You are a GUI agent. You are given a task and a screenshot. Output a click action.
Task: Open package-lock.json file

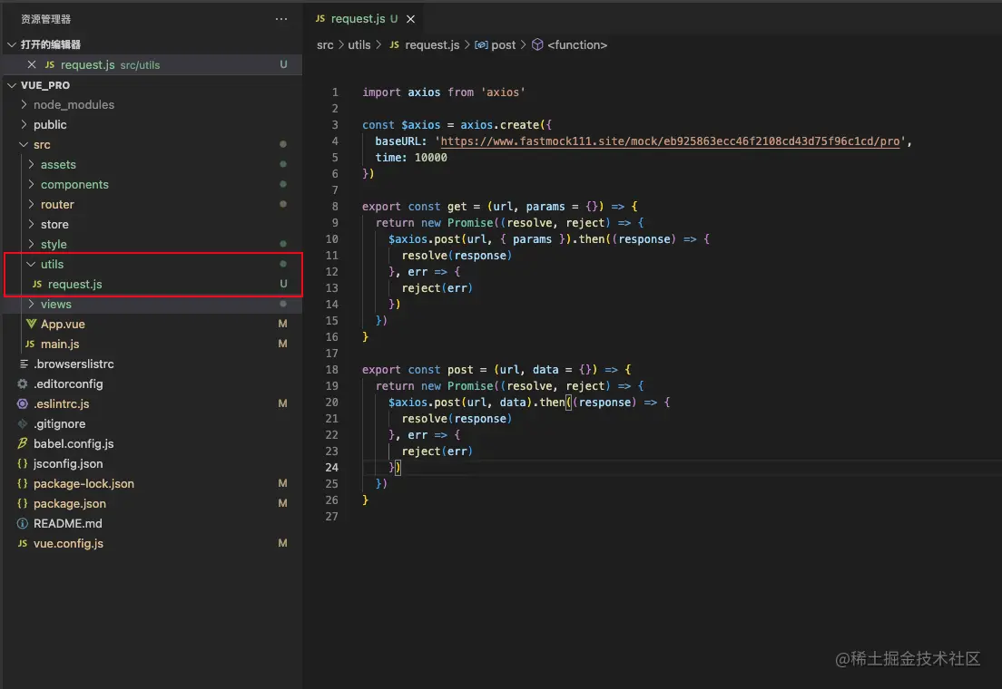pyautogui.click(x=83, y=483)
